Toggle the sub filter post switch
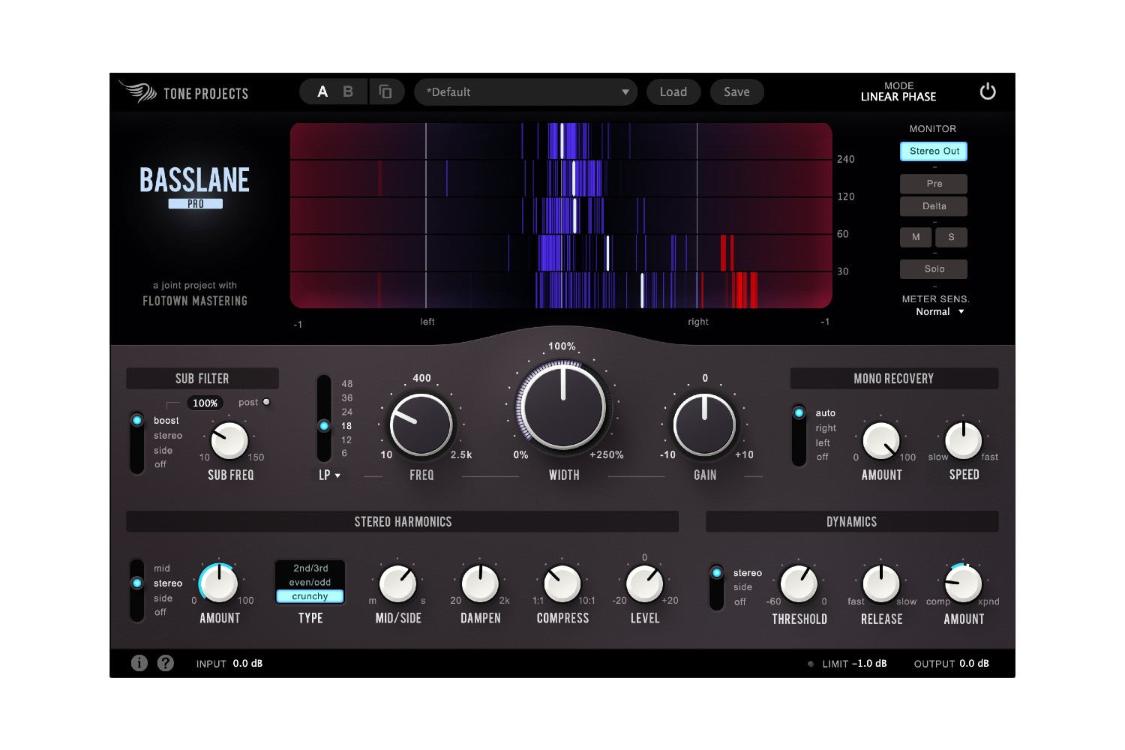 (265, 403)
